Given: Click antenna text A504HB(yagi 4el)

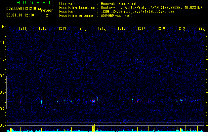Looking at the screenshot, I should click(117, 16).
